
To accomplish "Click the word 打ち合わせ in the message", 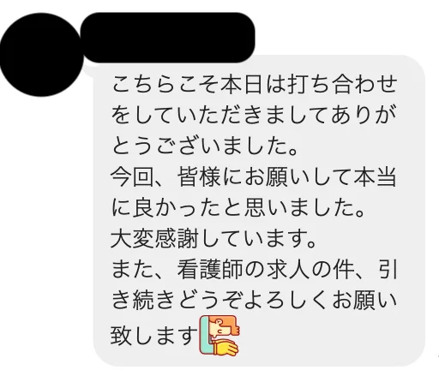I will (342, 85).
